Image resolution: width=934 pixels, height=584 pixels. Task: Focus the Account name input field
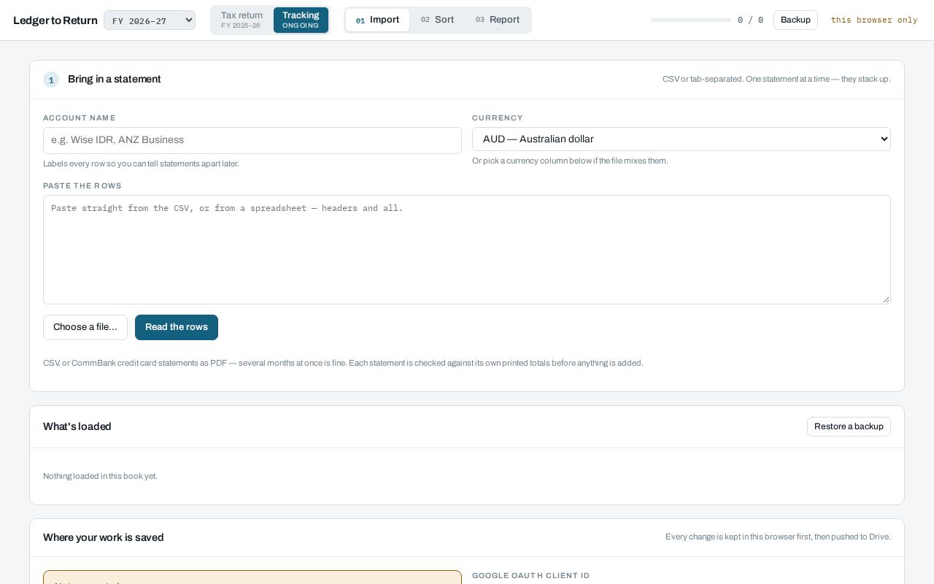click(x=252, y=140)
